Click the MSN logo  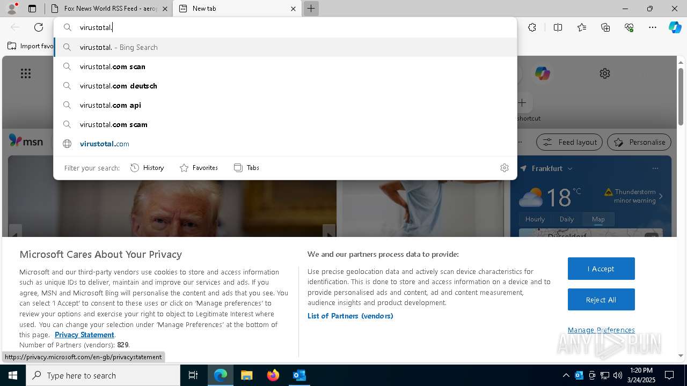(x=26, y=141)
